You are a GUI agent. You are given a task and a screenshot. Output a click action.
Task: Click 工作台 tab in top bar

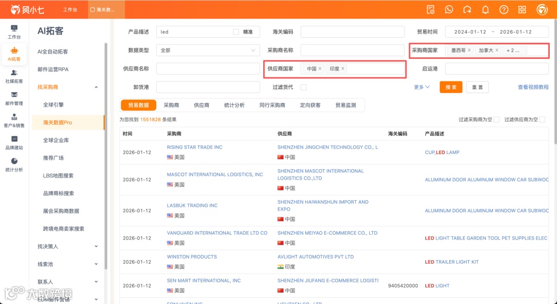pos(70,10)
